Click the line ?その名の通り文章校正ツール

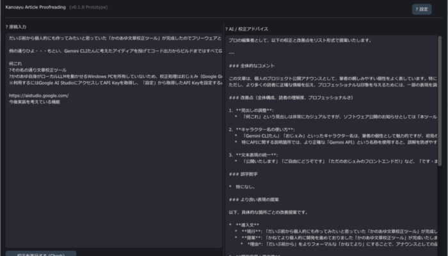point(37,70)
